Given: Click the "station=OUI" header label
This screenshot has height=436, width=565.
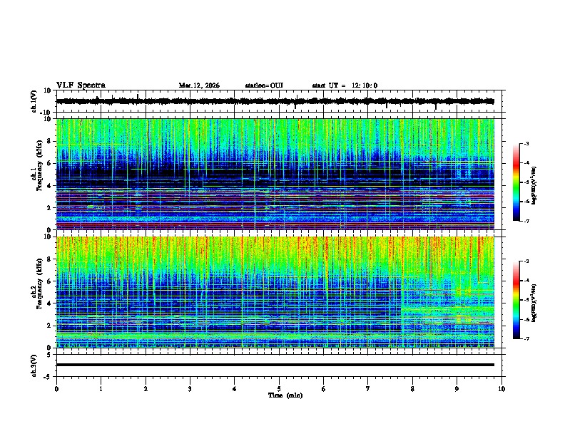Looking at the screenshot, I should click(264, 85).
